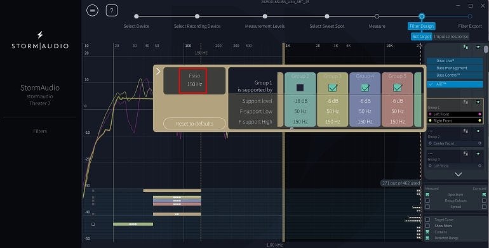Open Group 3 Support level -6 dB value
Screen dimensions: 489x248
pos(333,101)
